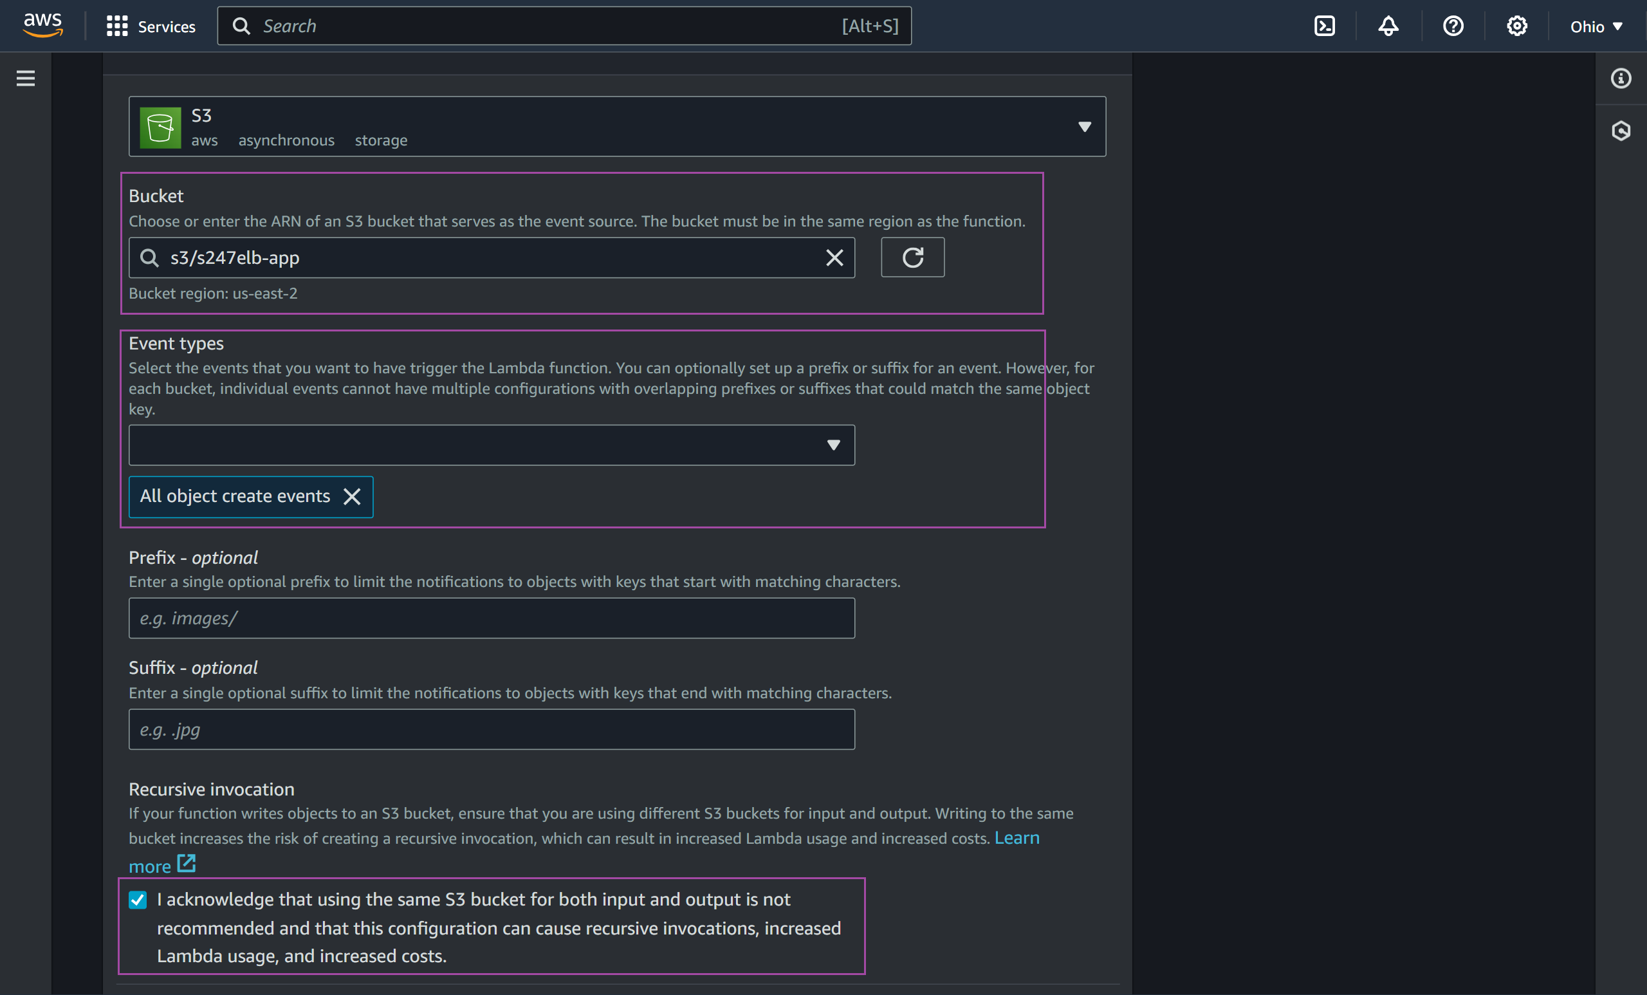1647x995 pixels.
Task: Click the refresh icon next to bucket field
Action: click(x=912, y=257)
